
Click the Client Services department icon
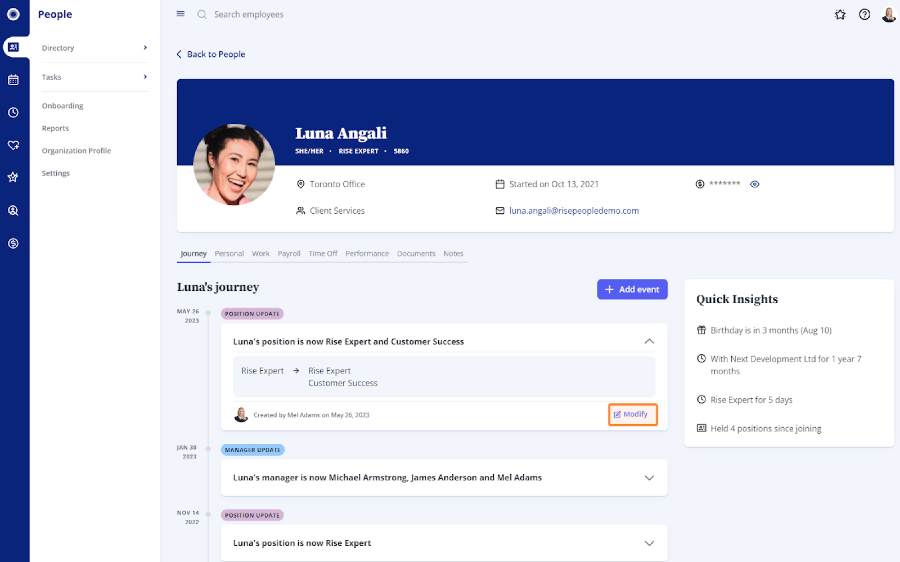click(300, 210)
